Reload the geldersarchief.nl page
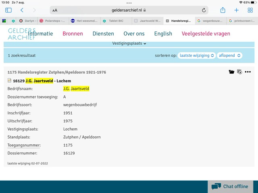The image size is (258, 193). pos(204,10)
